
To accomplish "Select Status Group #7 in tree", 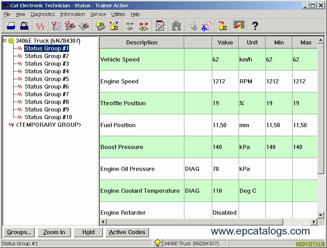I will (x=47, y=94).
